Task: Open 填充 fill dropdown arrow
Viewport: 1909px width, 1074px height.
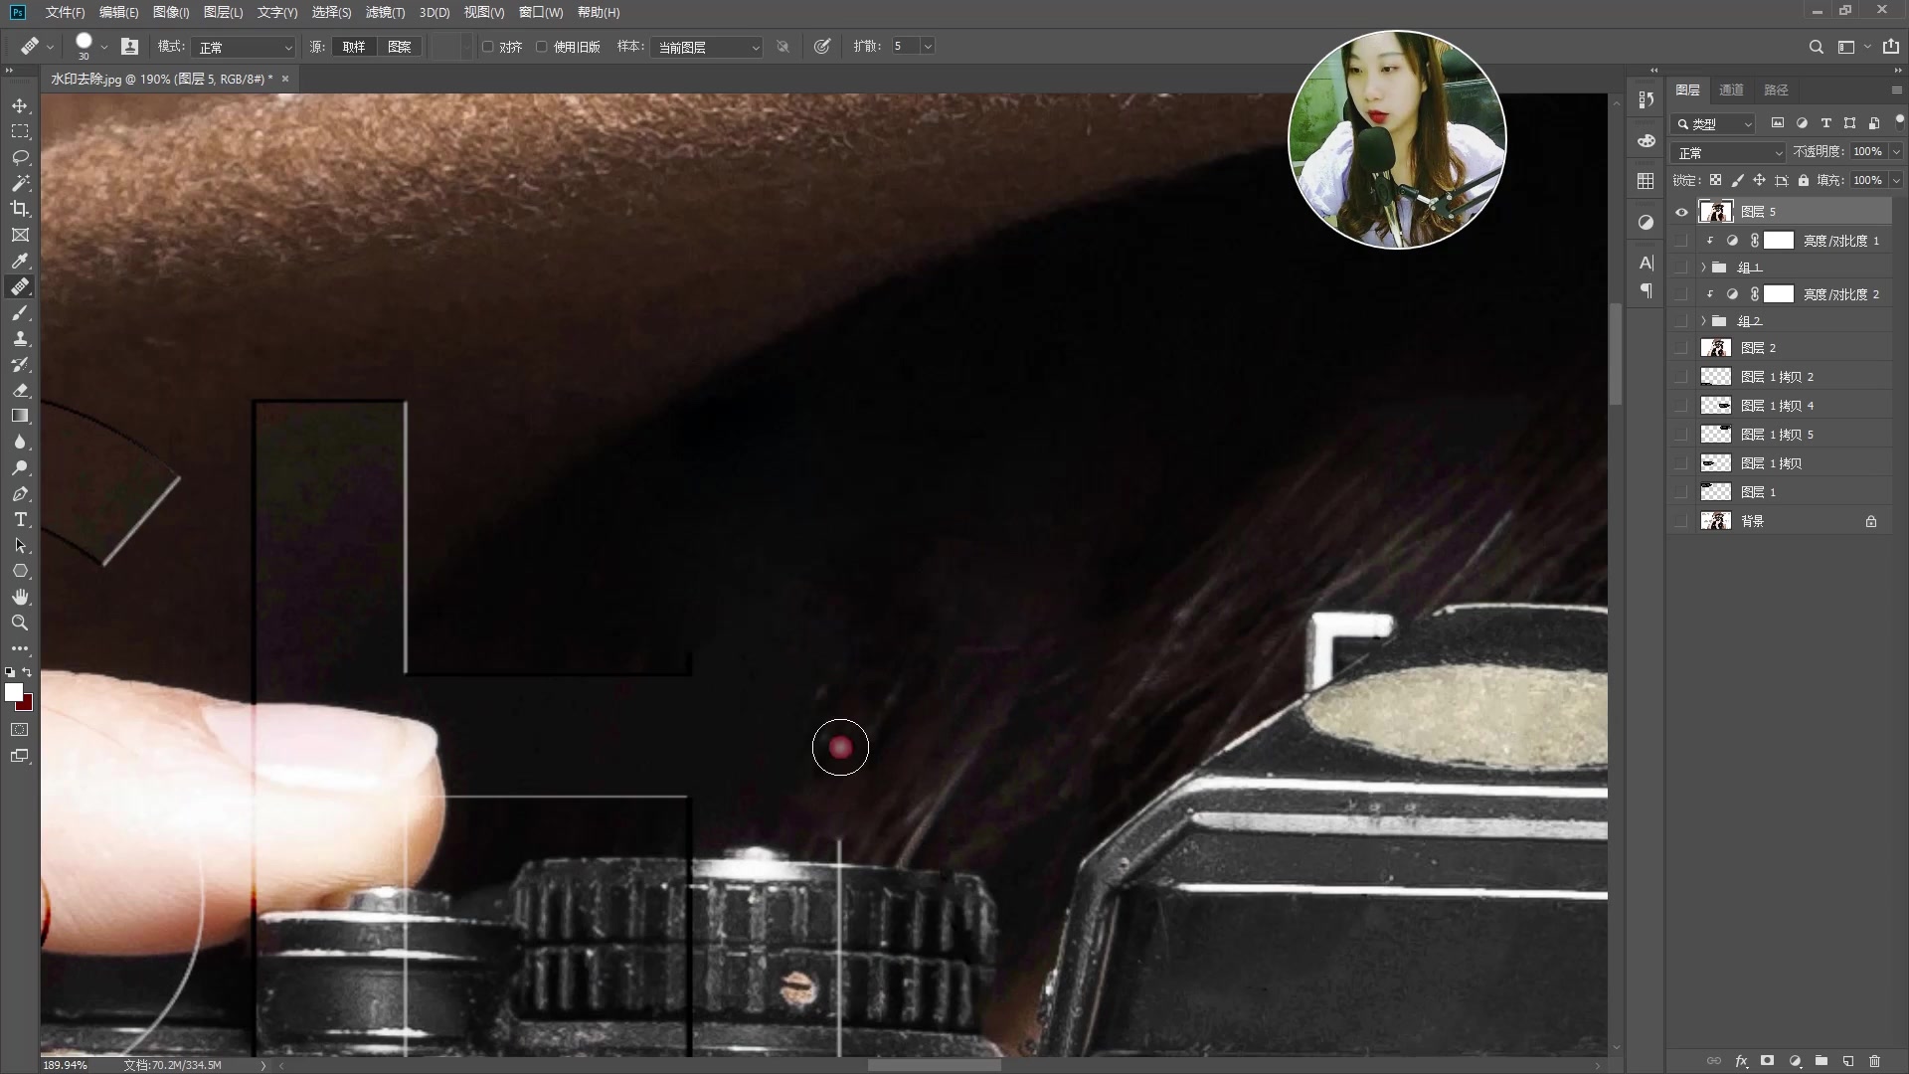Action: [x=1896, y=181]
